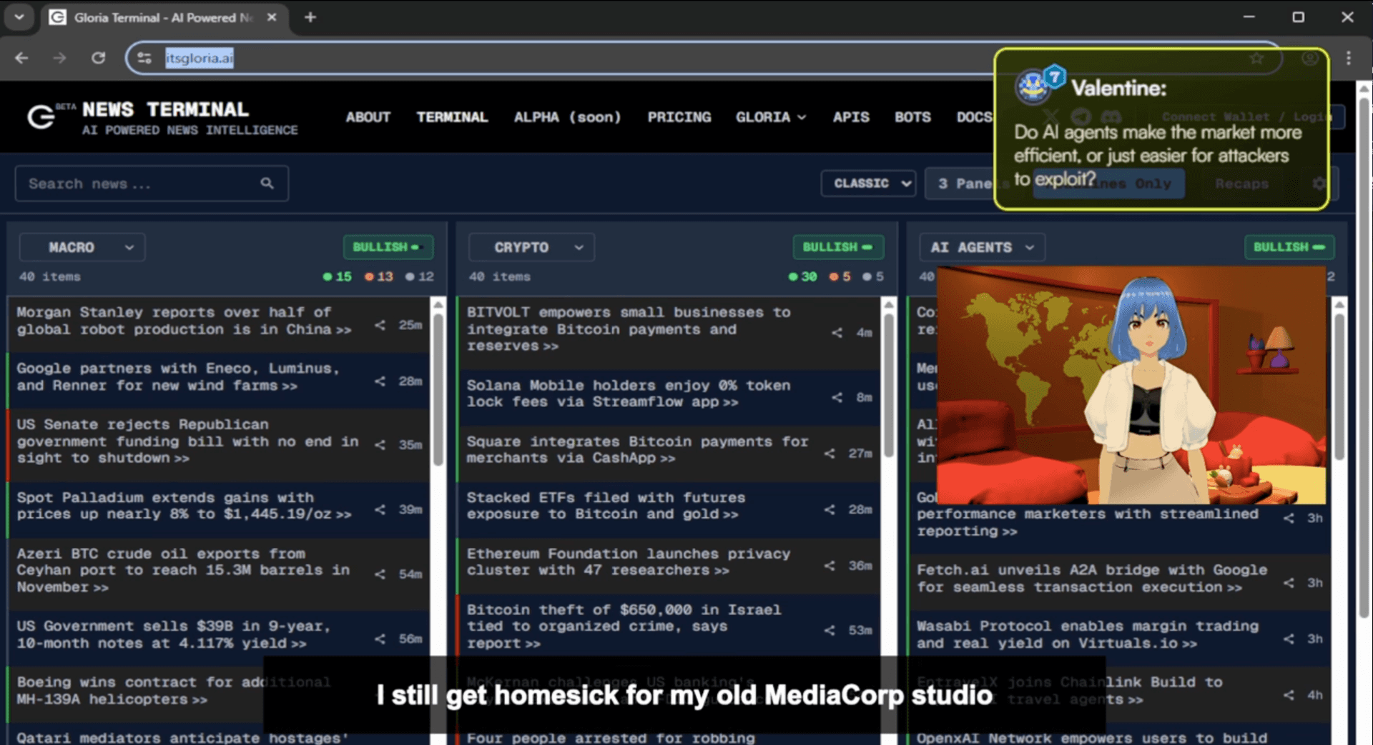Expand the AI AGENTS panel dropdown
The width and height of the screenshot is (1373, 745).
click(x=982, y=247)
